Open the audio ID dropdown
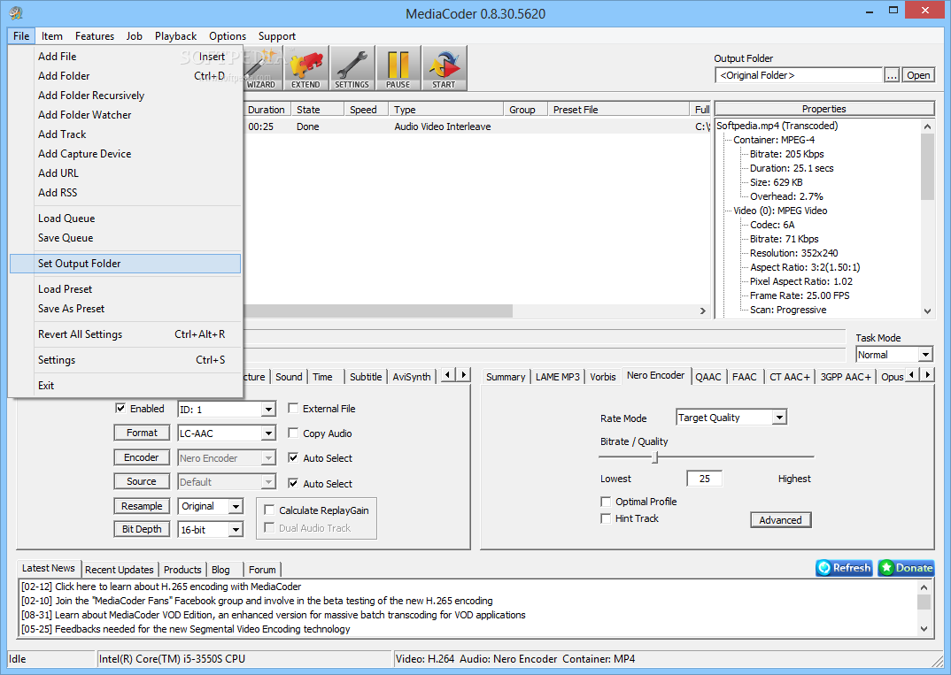The height and width of the screenshot is (675, 951). pyautogui.click(x=268, y=410)
